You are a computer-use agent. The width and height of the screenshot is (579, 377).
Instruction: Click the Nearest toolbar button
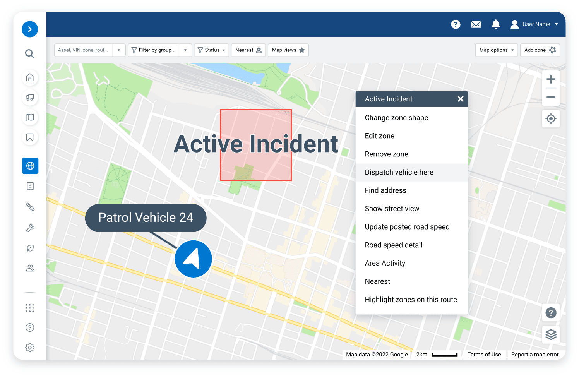pos(248,50)
